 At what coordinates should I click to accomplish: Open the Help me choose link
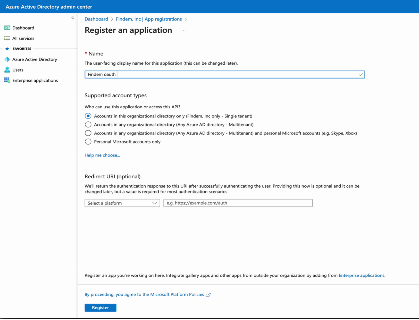(x=102, y=155)
